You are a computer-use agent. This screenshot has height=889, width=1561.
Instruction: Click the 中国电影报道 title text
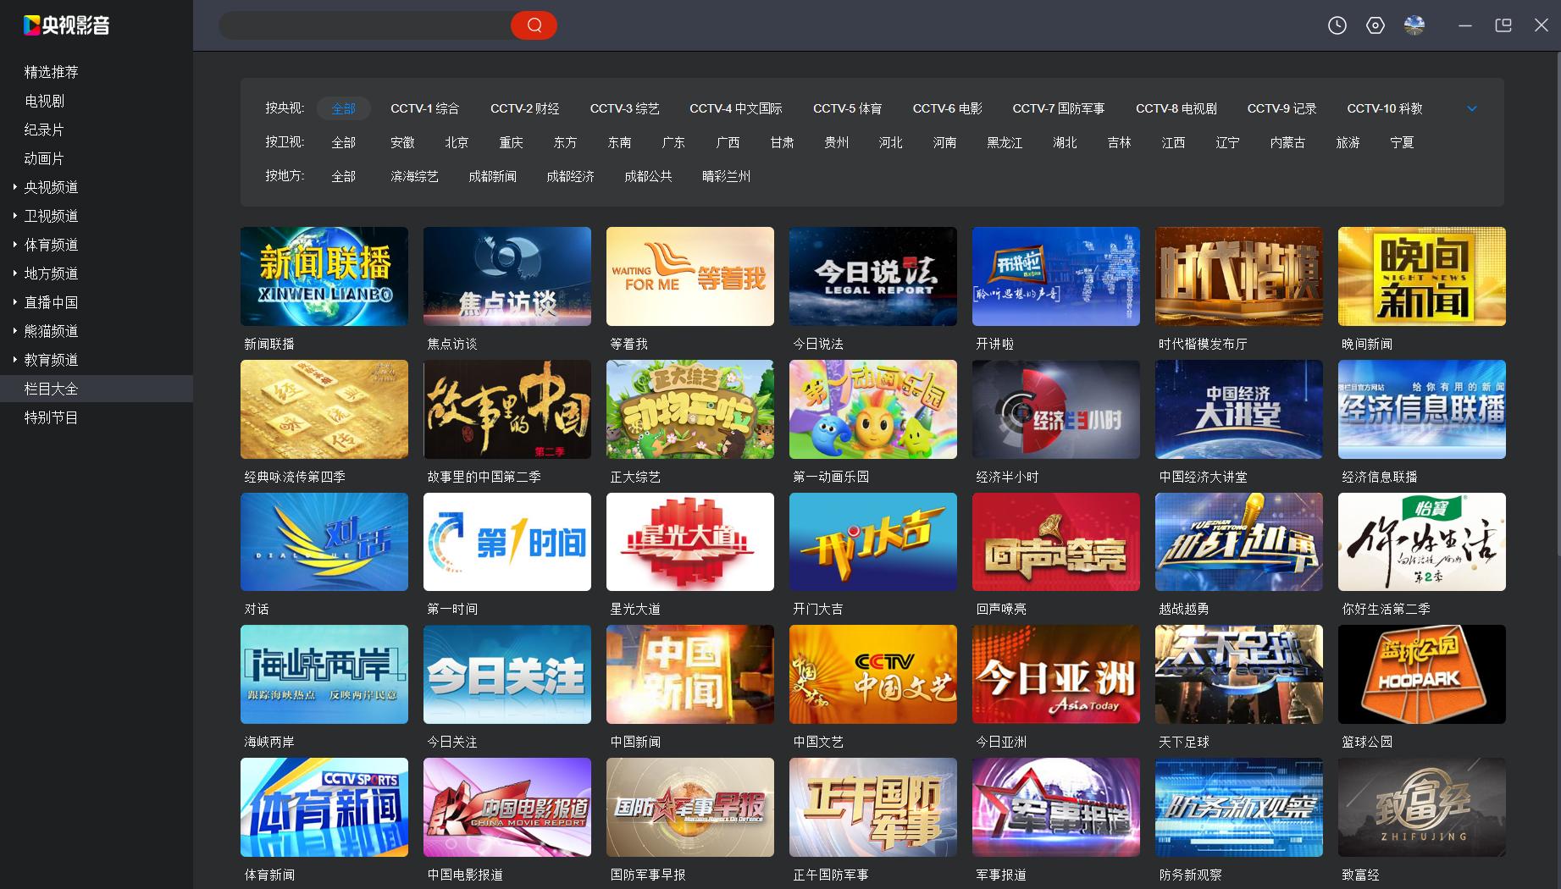(x=465, y=875)
